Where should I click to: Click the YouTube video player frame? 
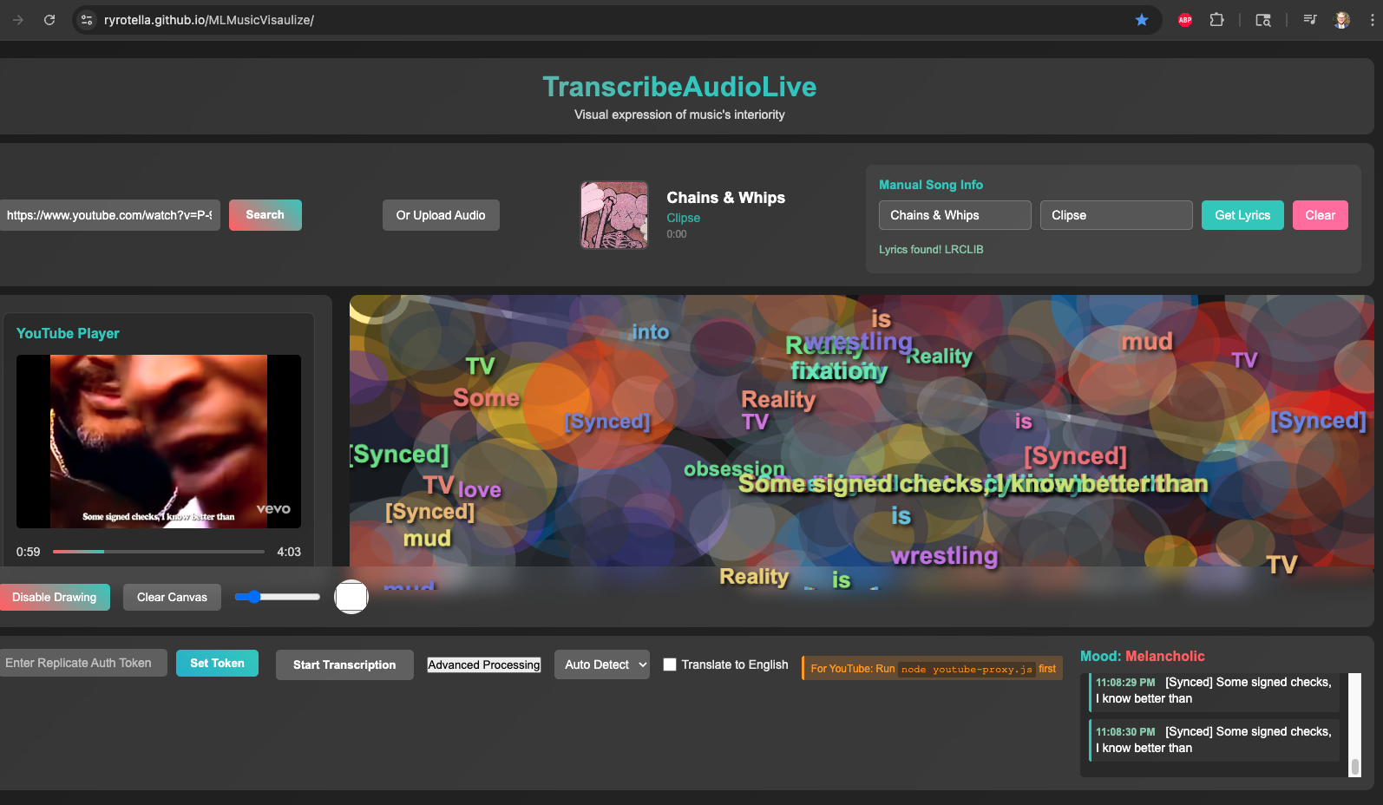coord(159,442)
